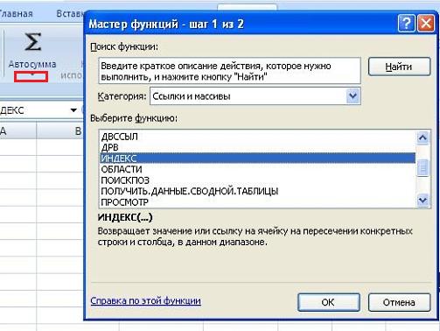440x331 pixels.
Task: Select ПОЛУЧИТЬ.ДАННЫЕ.СВОДНОЙ.ТАБЛИЦЫ function
Action: (190, 191)
